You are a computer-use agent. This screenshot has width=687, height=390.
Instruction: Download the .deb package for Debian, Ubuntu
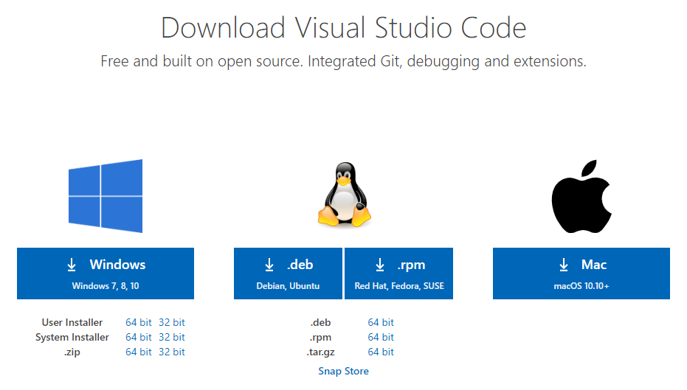(288, 274)
